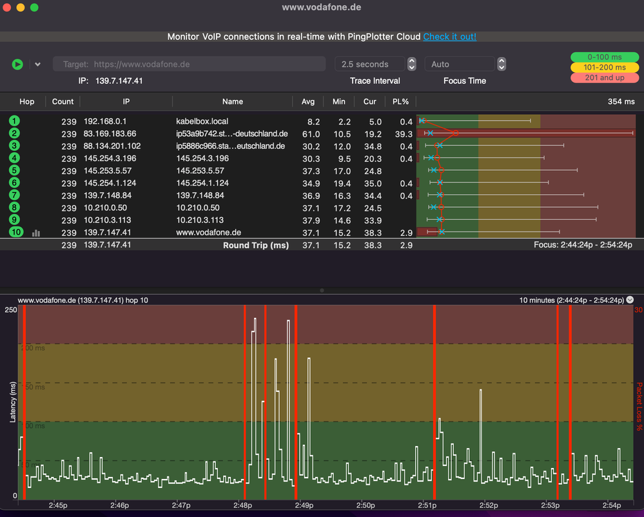The width and height of the screenshot is (644, 517).
Task: Click the panel divider handle dot
Action: click(322, 290)
